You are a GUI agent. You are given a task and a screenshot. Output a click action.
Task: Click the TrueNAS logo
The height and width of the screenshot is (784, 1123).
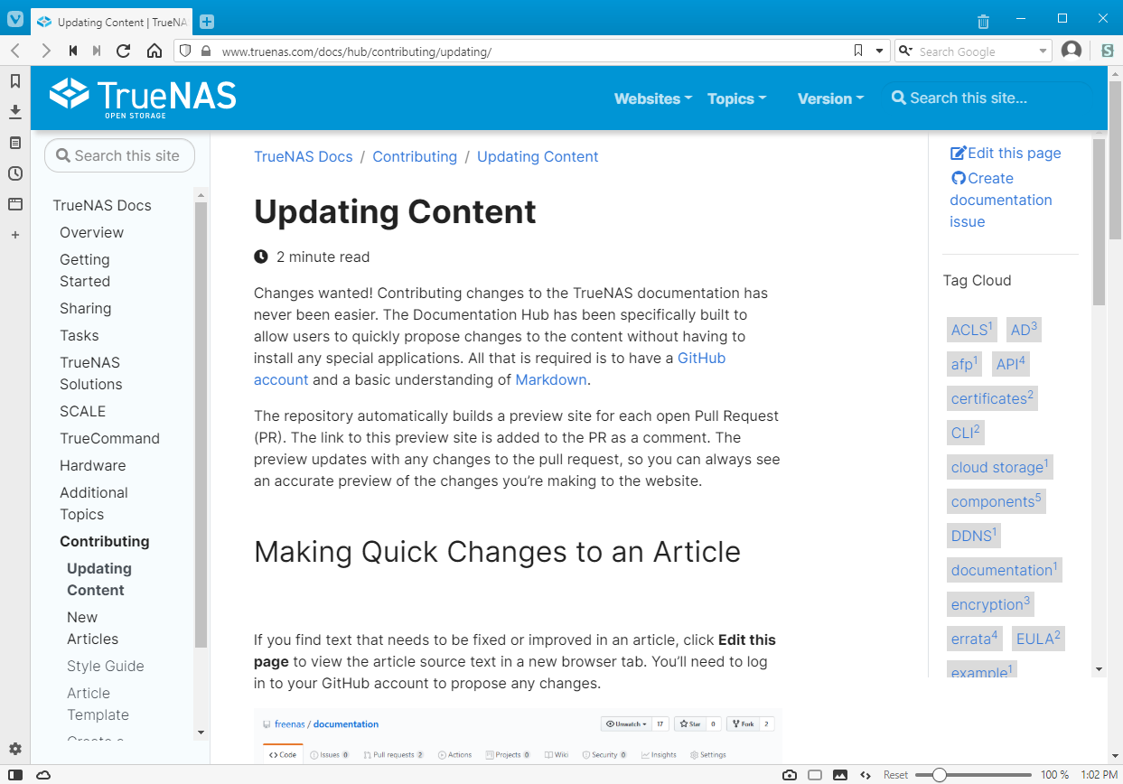coord(143,98)
